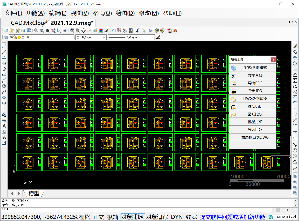
Task: Click 文字查找 in 高级工具 panel
Action: point(253,76)
